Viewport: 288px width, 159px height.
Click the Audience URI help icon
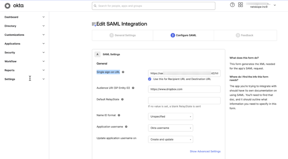pos(133,88)
